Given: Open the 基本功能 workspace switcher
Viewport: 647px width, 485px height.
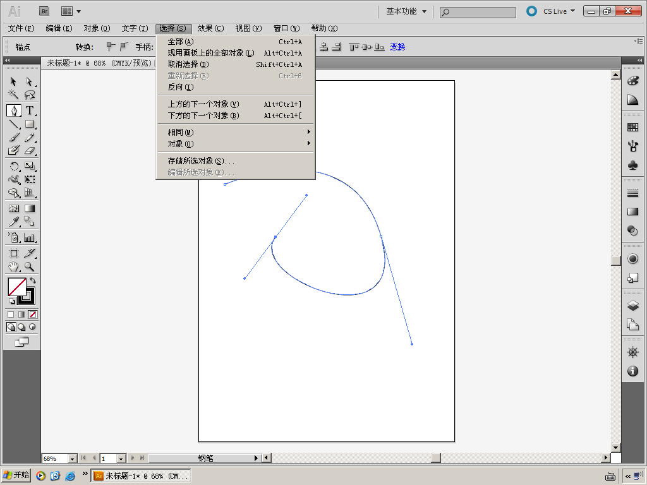Looking at the screenshot, I should pyautogui.click(x=406, y=11).
